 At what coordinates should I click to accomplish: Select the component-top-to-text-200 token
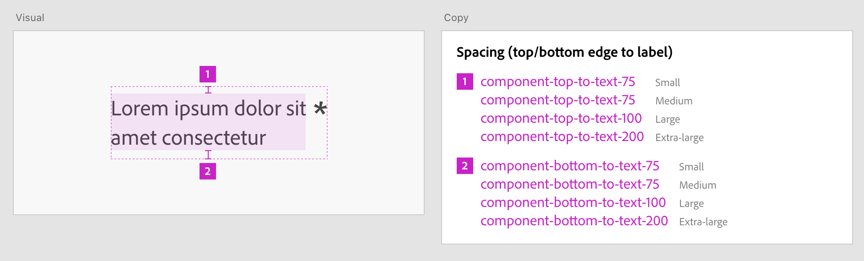(562, 137)
